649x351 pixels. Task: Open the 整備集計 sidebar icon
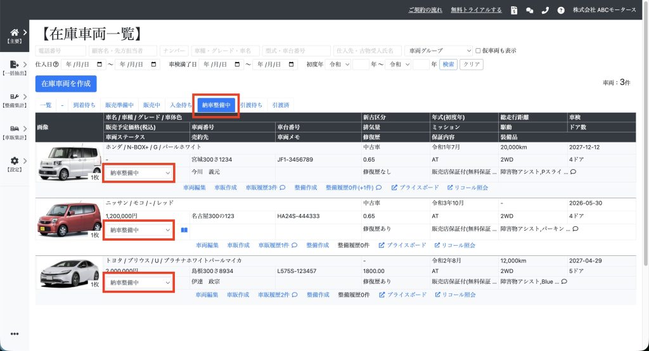15,96
